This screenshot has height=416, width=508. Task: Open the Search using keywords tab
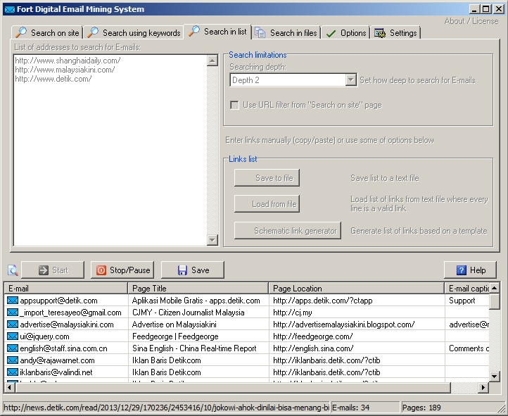[x=133, y=33]
